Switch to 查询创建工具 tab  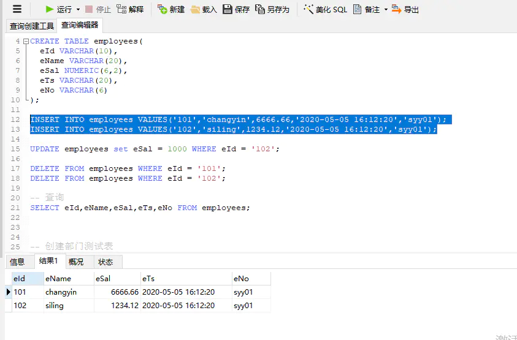pos(32,26)
